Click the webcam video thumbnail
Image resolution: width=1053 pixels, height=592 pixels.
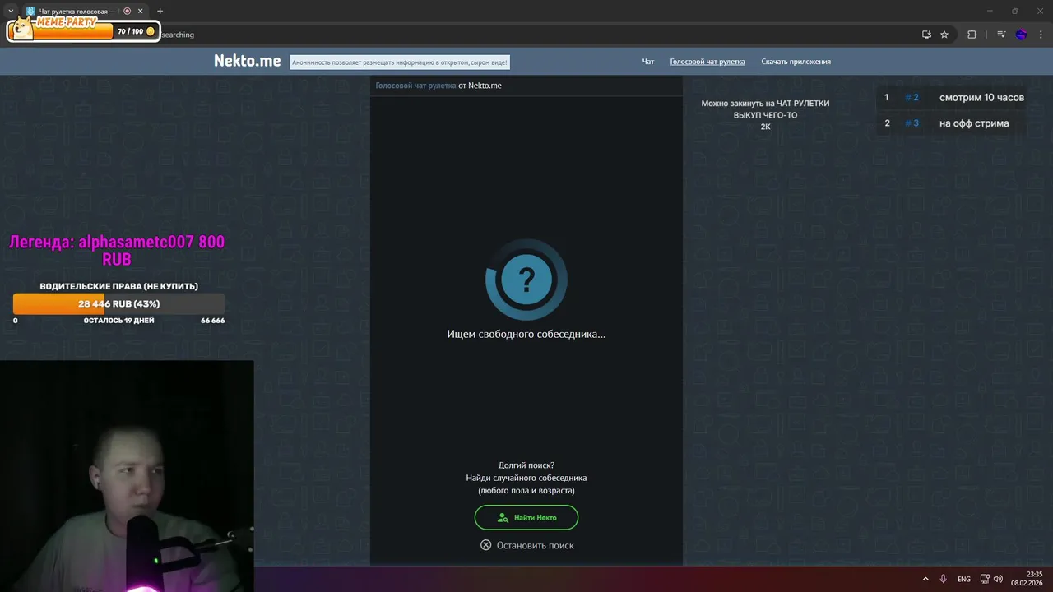click(x=127, y=476)
